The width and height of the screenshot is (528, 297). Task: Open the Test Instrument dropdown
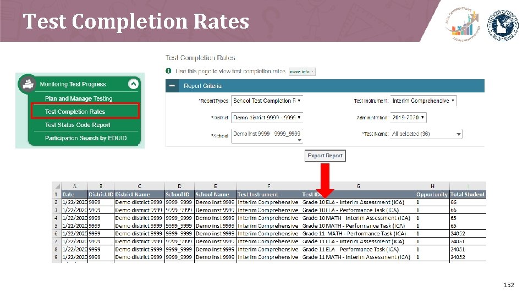coord(424,101)
